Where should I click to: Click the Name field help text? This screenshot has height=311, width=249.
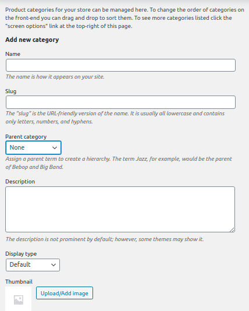(x=55, y=77)
